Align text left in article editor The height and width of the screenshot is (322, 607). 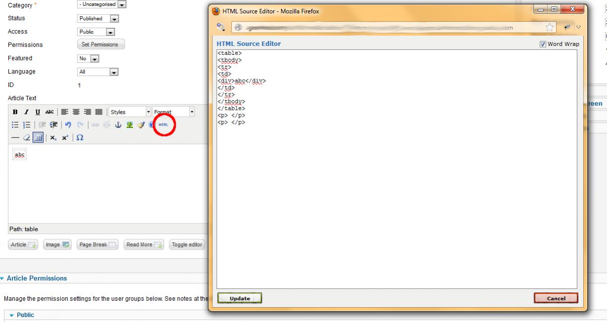pos(65,112)
